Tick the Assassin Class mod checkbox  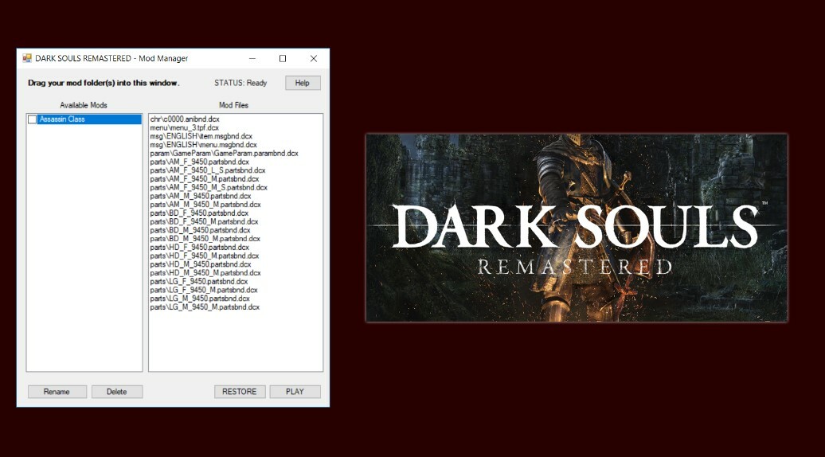click(x=33, y=119)
